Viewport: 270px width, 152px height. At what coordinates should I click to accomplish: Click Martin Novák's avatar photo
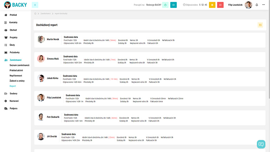41,39
